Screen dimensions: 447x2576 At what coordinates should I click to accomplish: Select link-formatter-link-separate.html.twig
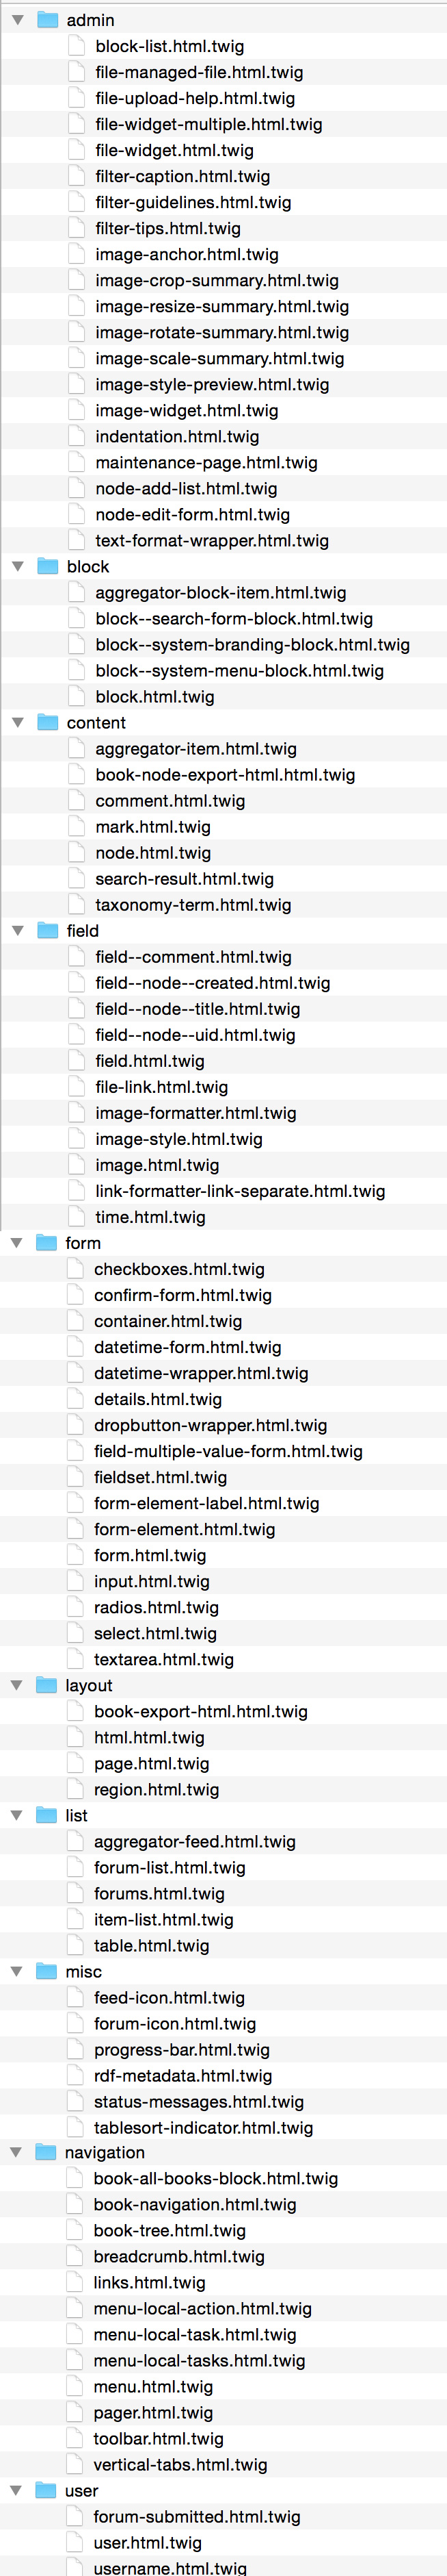click(241, 1190)
